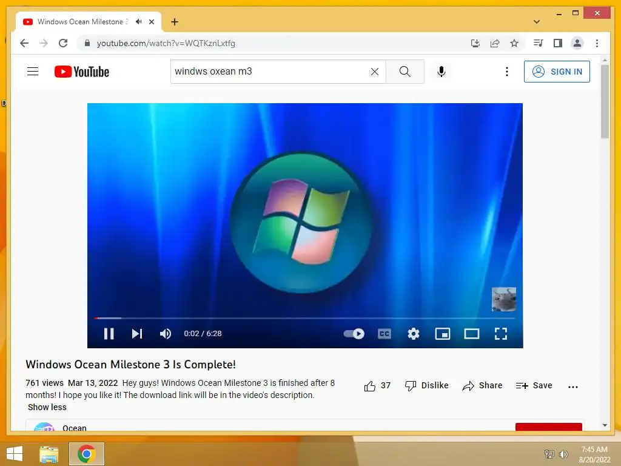The height and width of the screenshot is (466, 621).
Task: Clear the YouTube search query
Action: (375, 72)
